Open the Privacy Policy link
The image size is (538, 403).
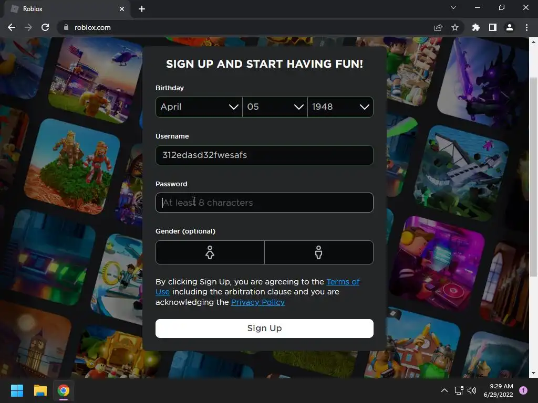(258, 302)
